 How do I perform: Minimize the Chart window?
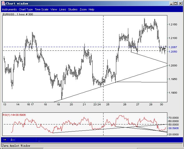(x=171, y=3)
